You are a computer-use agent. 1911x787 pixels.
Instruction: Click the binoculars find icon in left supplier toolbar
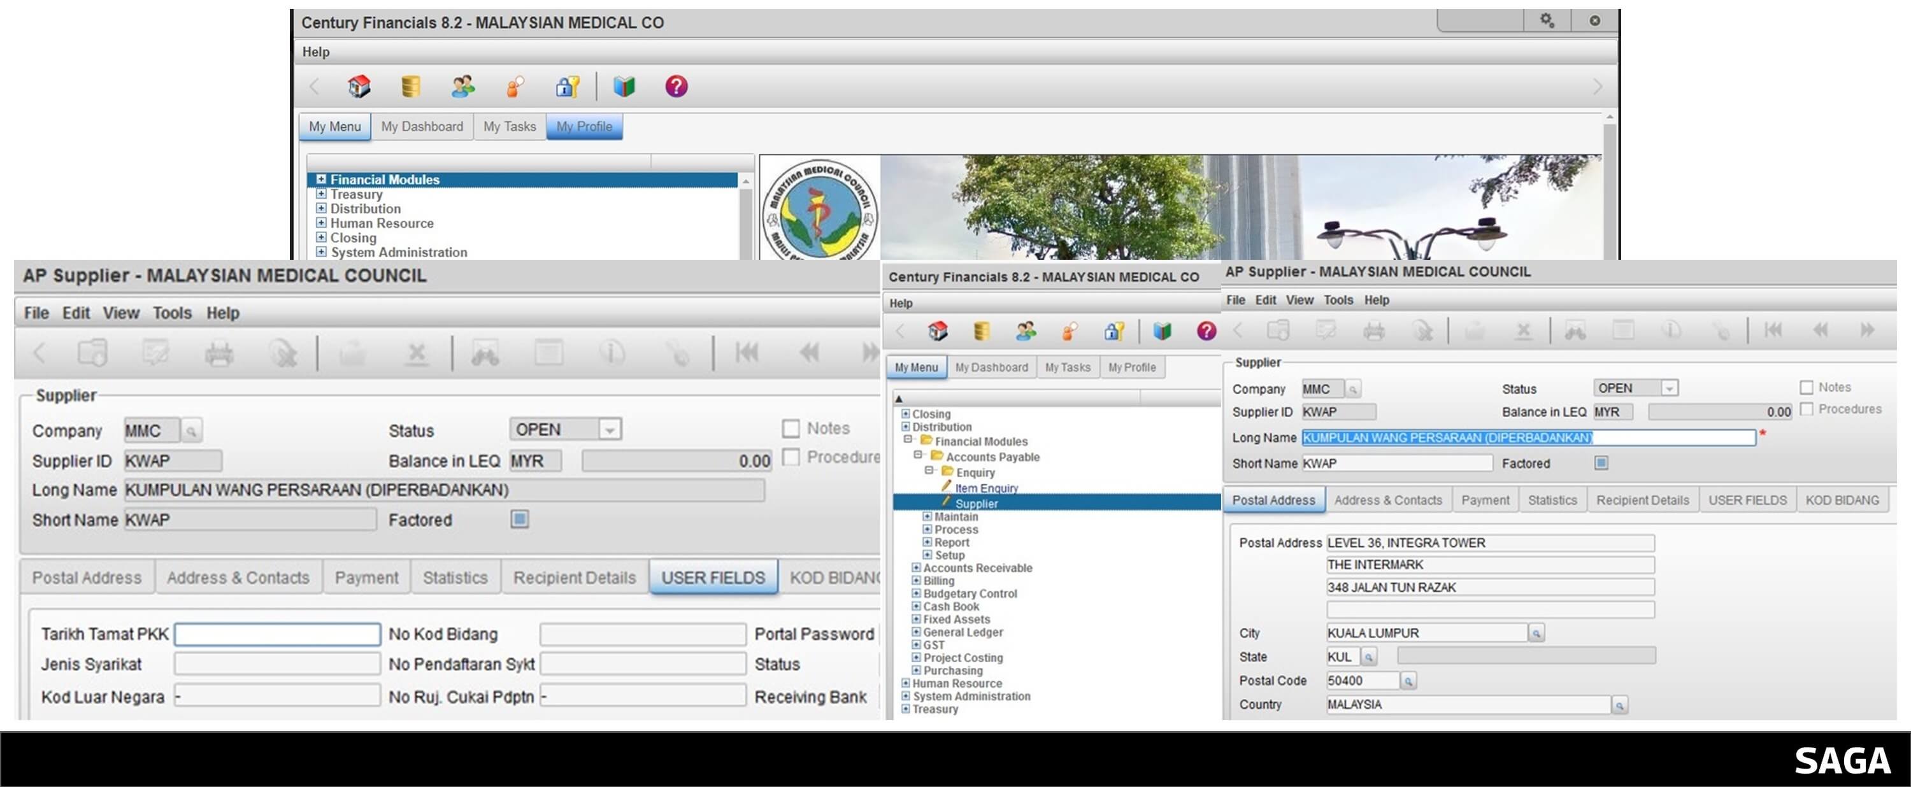[x=484, y=353]
